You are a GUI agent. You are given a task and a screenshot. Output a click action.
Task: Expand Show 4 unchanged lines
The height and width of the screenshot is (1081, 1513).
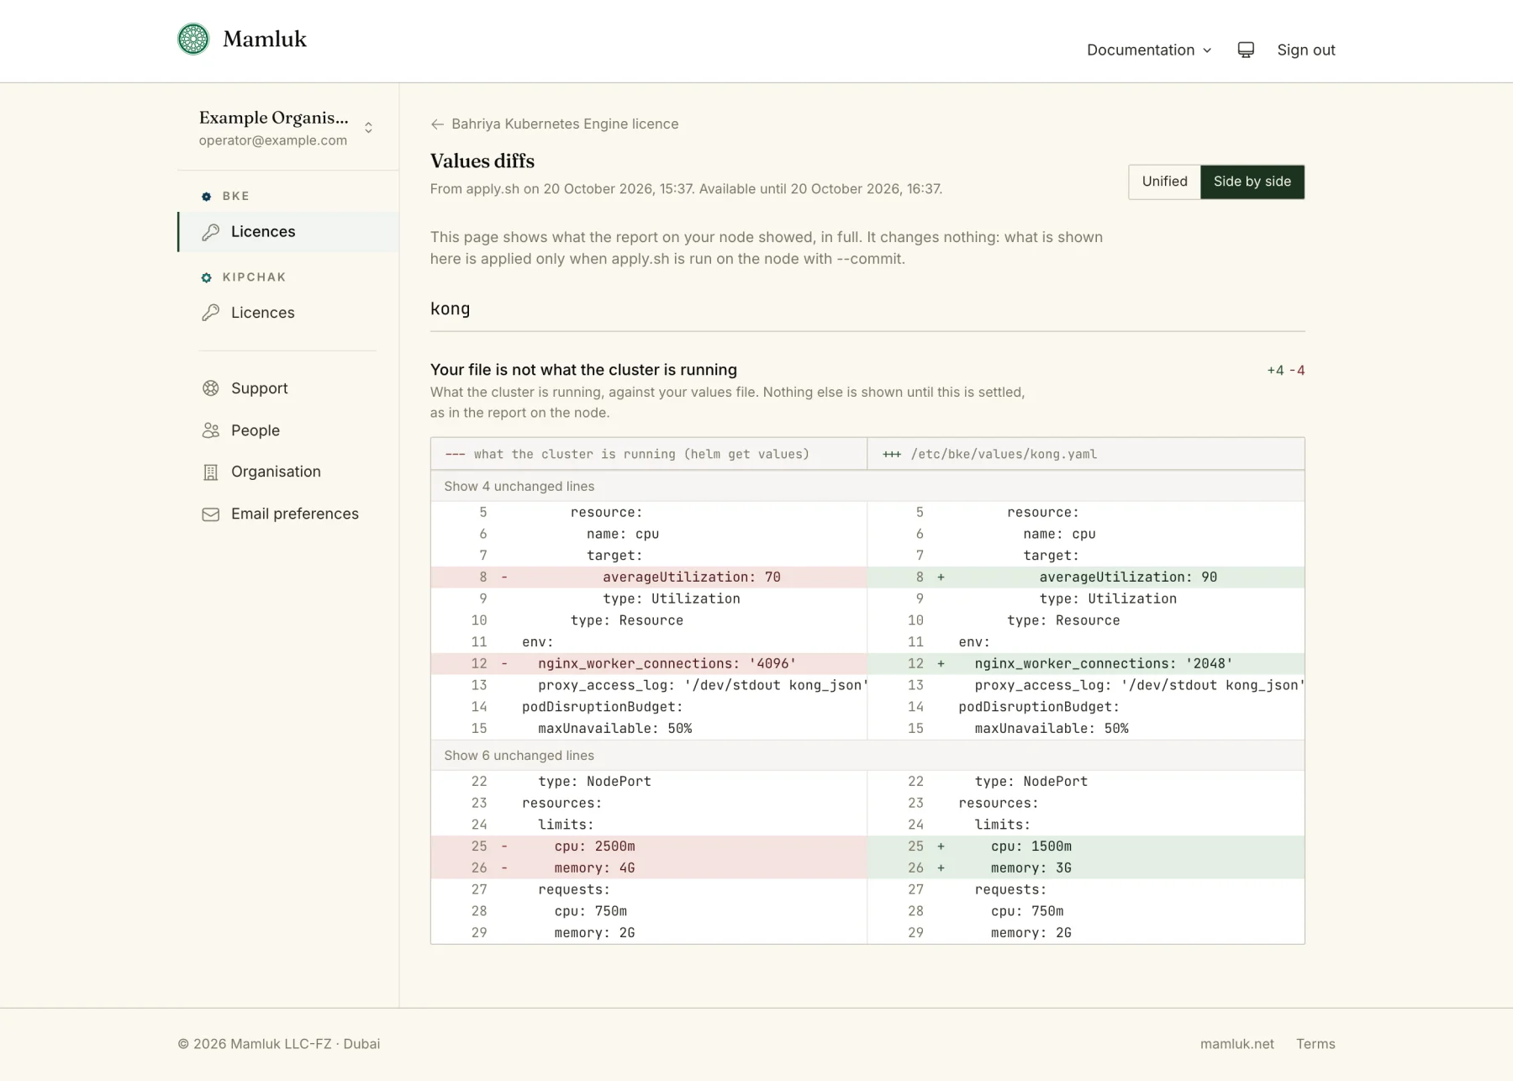867,486
